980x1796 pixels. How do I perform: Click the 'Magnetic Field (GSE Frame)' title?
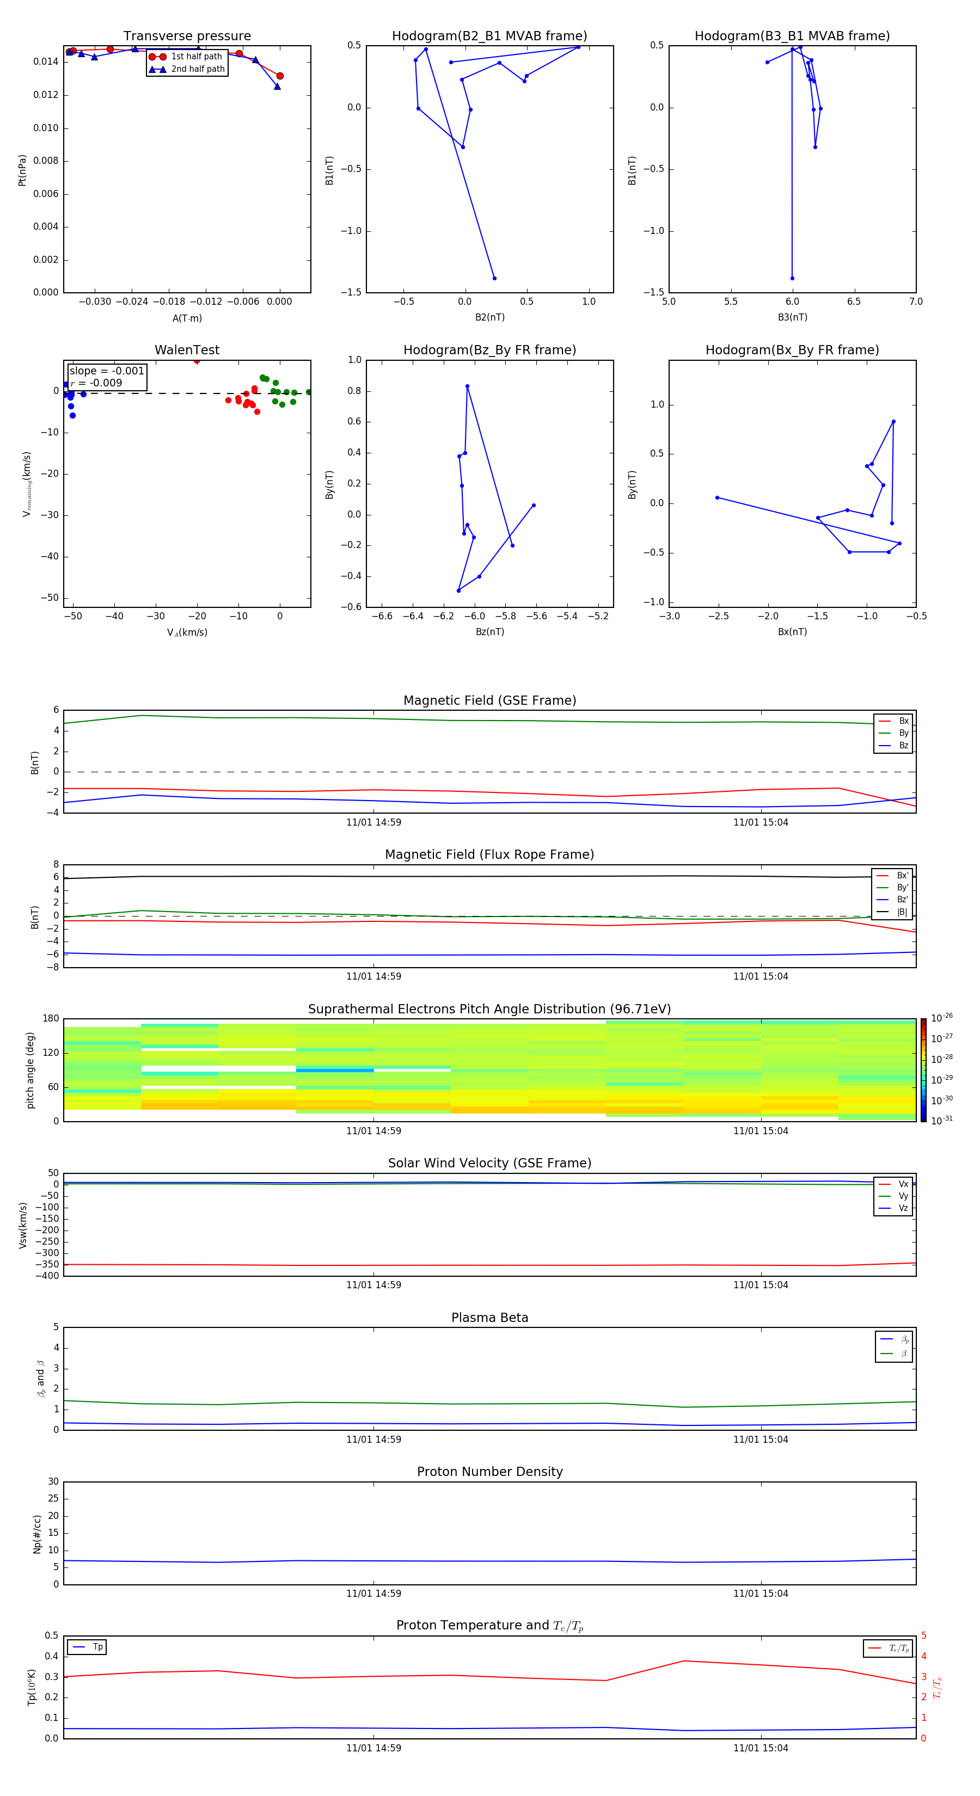(489, 700)
